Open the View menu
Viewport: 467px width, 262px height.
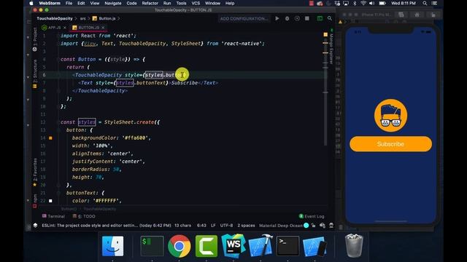pos(95,3)
